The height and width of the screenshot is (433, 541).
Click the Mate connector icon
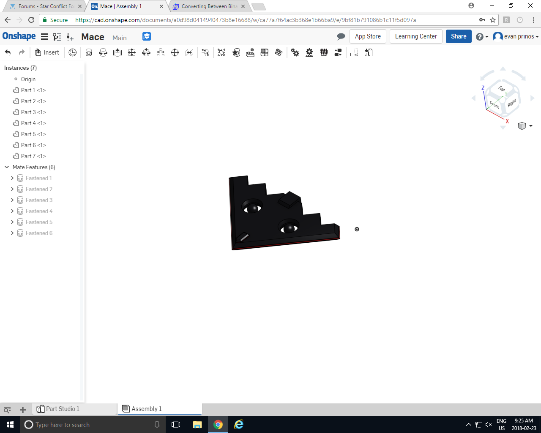(236, 52)
